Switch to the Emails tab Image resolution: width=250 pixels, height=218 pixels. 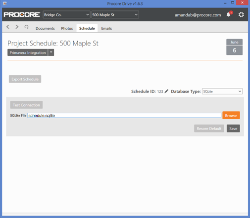[x=106, y=28]
